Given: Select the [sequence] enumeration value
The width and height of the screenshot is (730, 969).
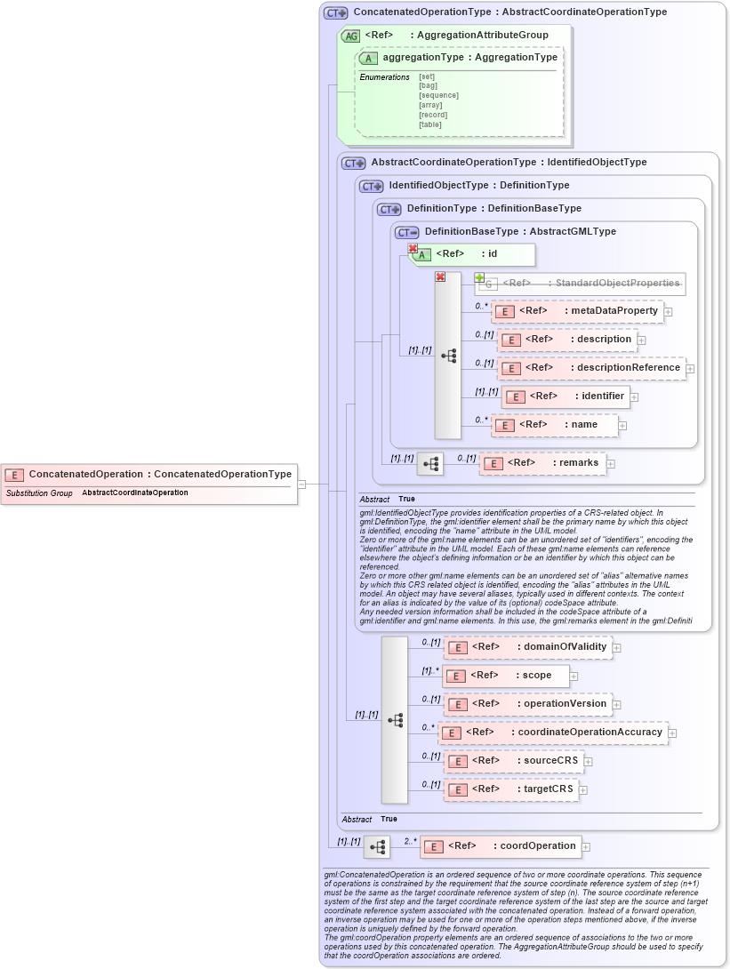Looking at the screenshot, I should pos(439,96).
